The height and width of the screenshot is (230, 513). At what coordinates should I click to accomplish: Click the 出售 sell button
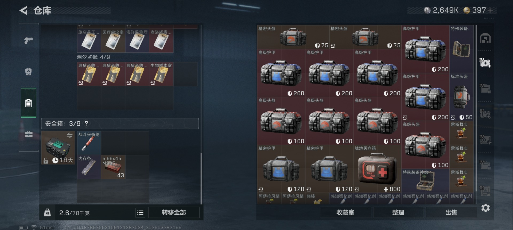click(451, 212)
